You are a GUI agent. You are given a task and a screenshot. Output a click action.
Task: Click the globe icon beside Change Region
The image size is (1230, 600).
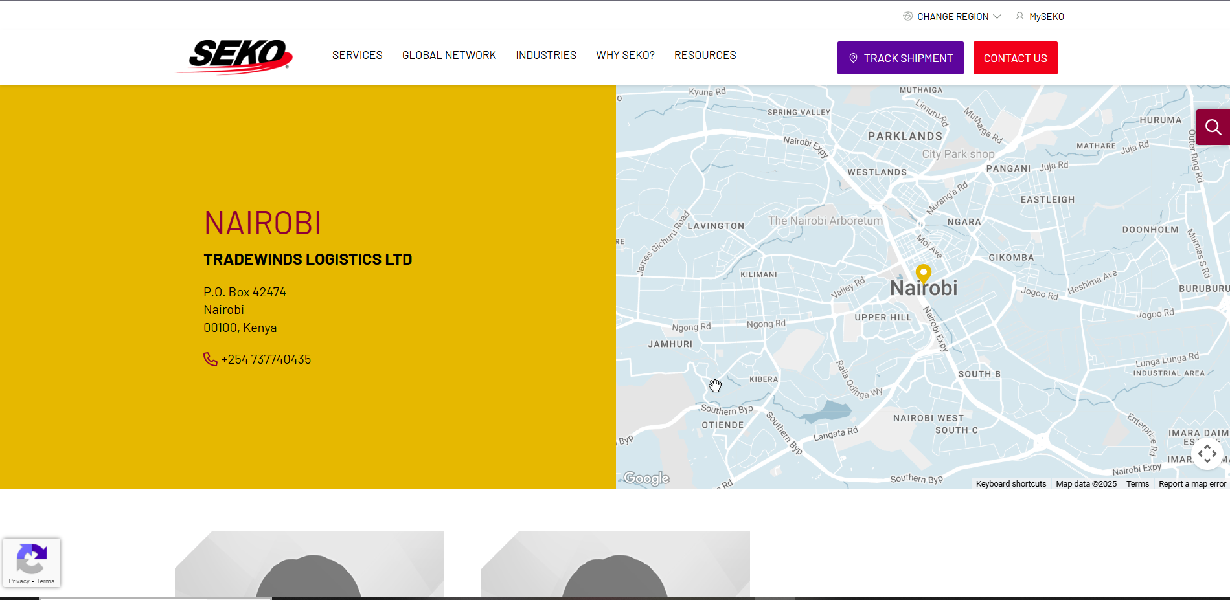[908, 16]
